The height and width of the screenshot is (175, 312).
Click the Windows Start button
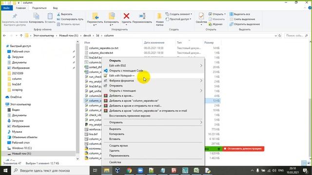coord(5,171)
